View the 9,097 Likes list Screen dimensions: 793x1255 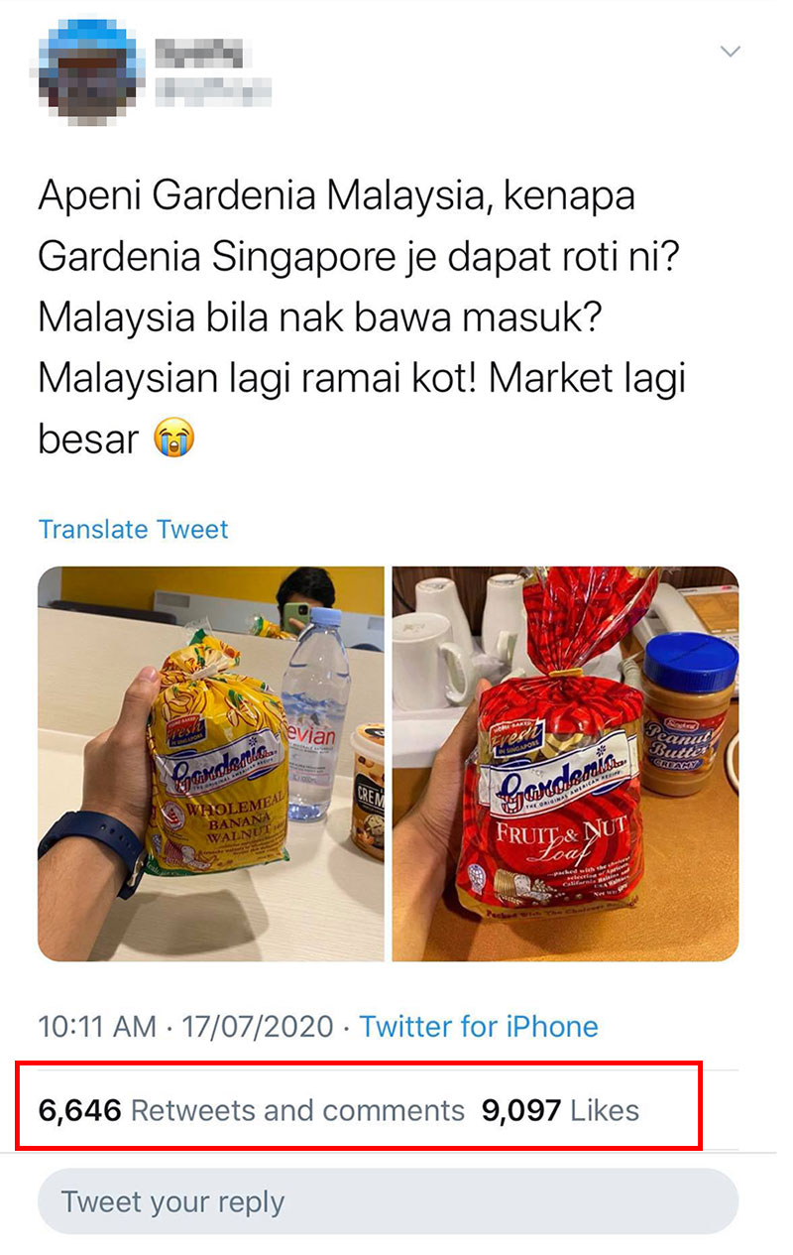560,1110
